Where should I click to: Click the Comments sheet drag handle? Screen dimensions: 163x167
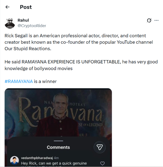click(58, 141)
